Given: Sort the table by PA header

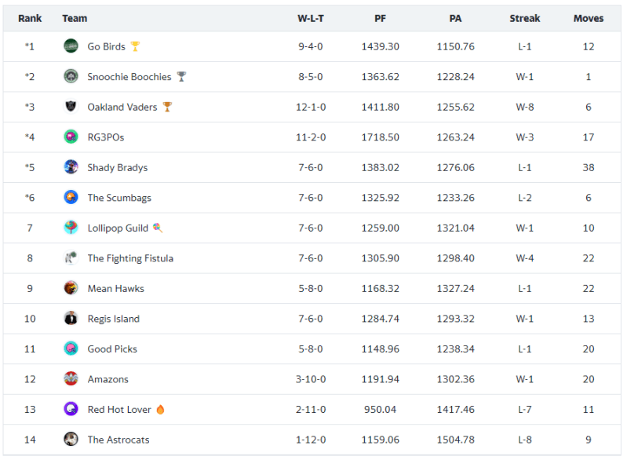Looking at the screenshot, I should click(x=455, y=18).
